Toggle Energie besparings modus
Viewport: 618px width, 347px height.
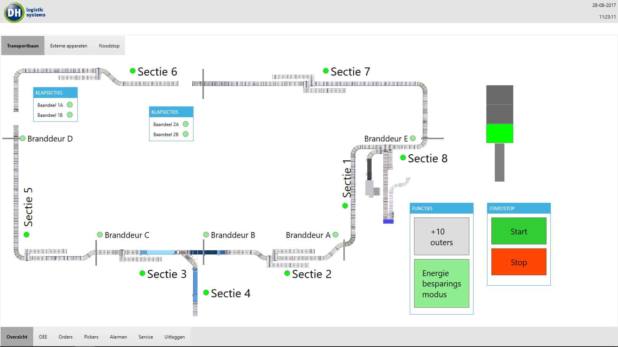click(441, 283)
